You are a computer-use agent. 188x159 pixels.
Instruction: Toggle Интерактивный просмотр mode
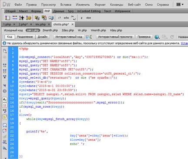click(115, 37)
